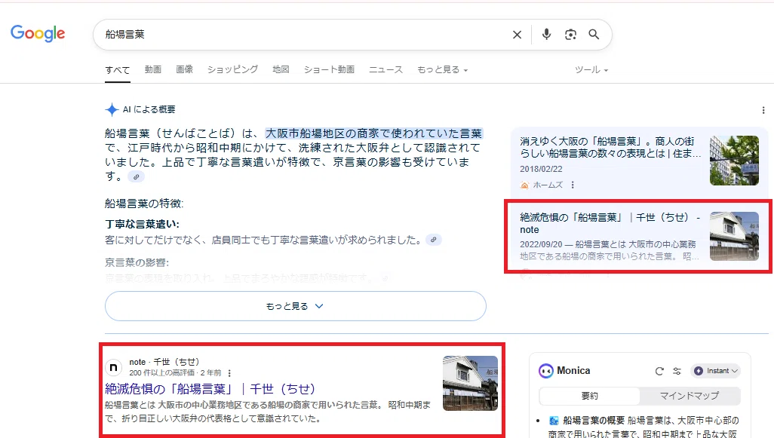This screenshot has width=774, height=438.
Task: Click the magnifying glass search icon
Action: [594, 34]
